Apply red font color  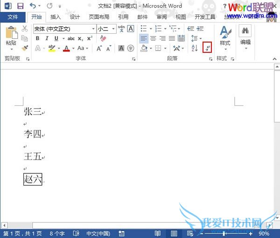[66, 48]
